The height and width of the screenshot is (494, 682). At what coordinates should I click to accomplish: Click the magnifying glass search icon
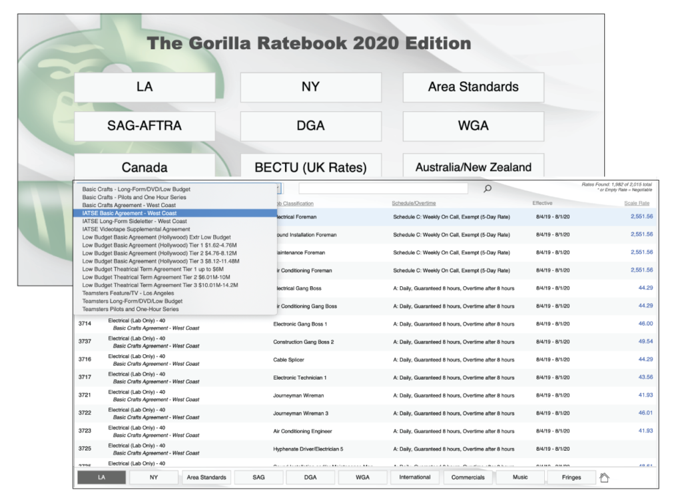(x=488, y=188)
